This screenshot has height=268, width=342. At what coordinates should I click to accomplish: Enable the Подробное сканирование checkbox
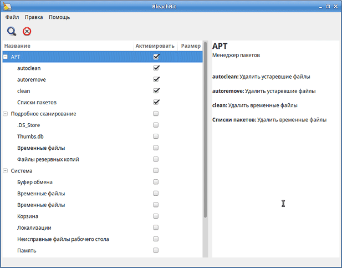(156, 114)
